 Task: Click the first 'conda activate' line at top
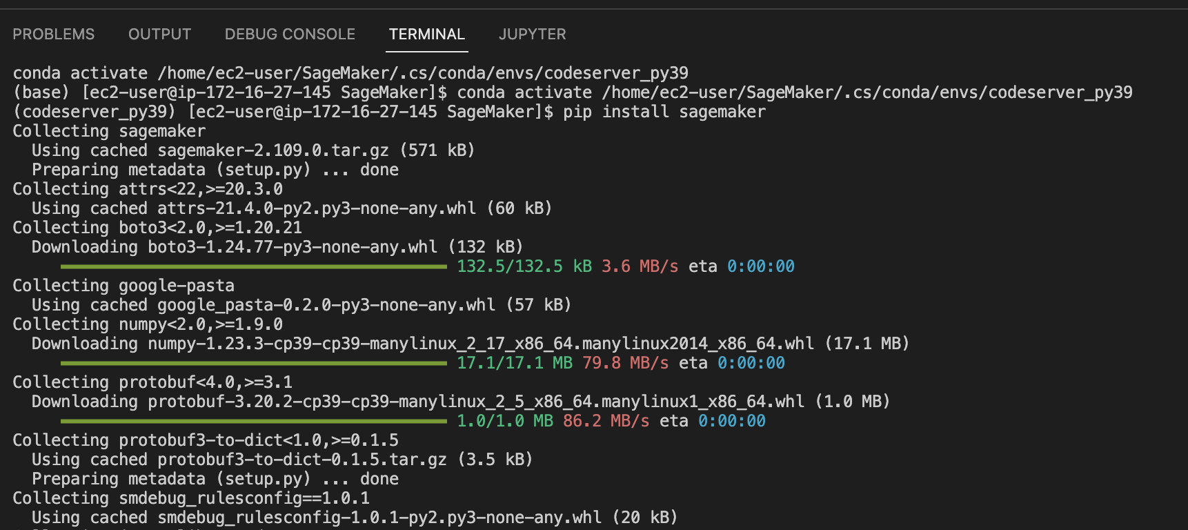(350, 73)
